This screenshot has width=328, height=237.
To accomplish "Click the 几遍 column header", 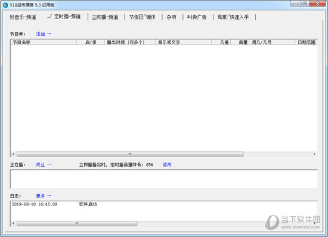I will pyautogui.click(x=221, y=42).
